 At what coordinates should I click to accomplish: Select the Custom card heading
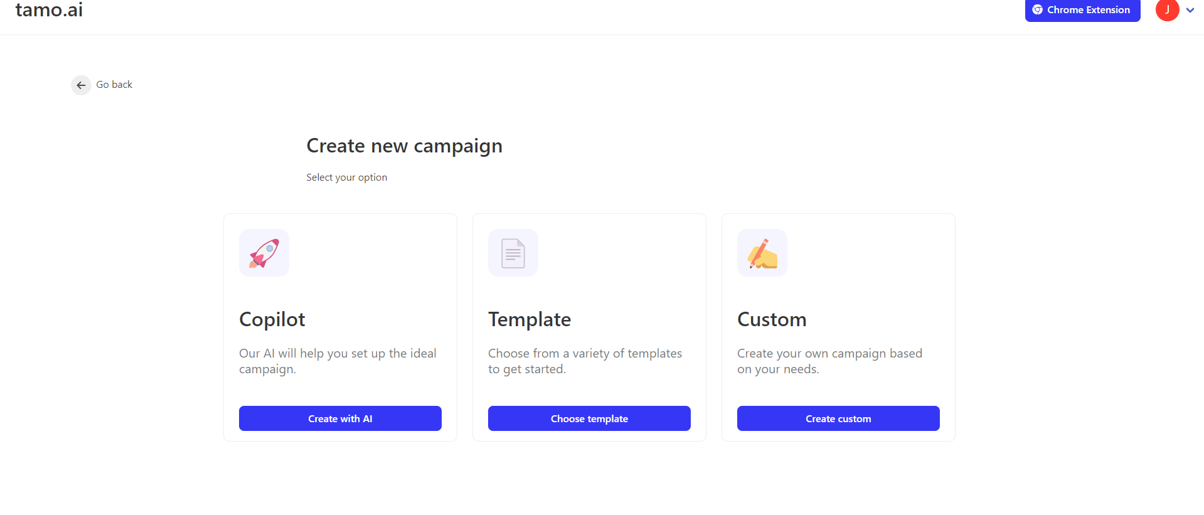tap(772, 319)
